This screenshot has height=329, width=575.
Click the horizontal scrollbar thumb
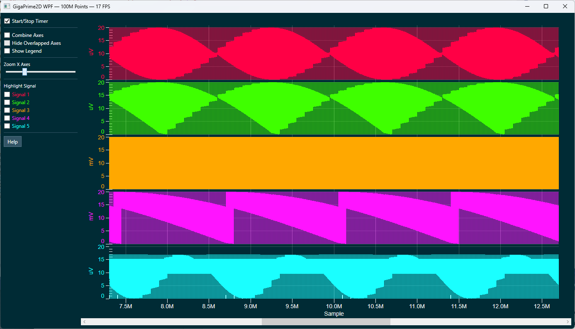click(x=326, y=322)
